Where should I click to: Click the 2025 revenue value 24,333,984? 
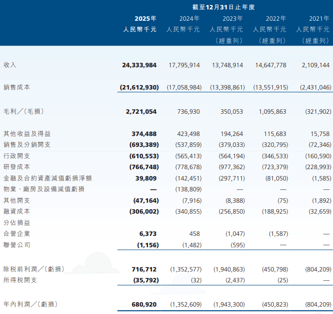(x=139, y=65)
